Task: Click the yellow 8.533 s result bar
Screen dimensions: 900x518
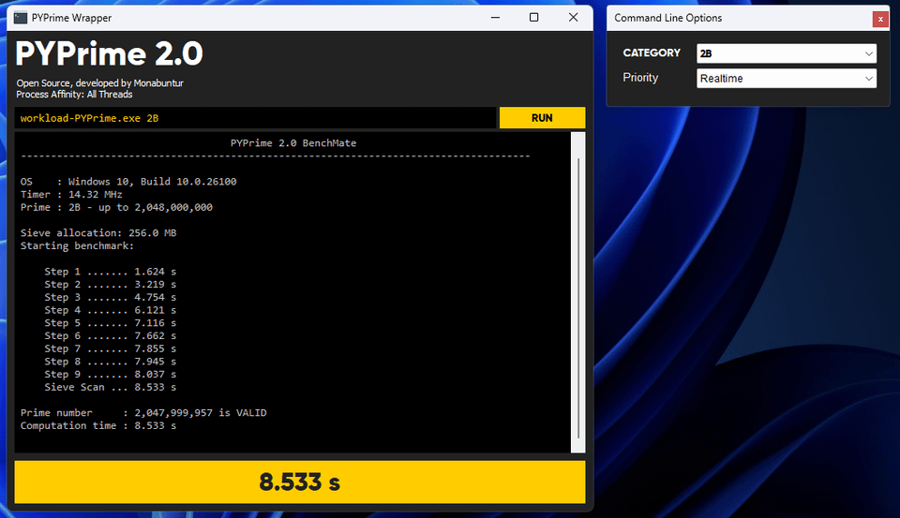Action: pos(300,481)
